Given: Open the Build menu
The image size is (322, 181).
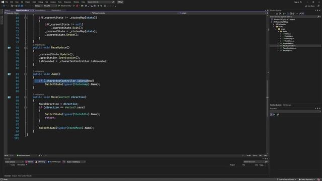Looking at the screenshot, I should (34, 2).
